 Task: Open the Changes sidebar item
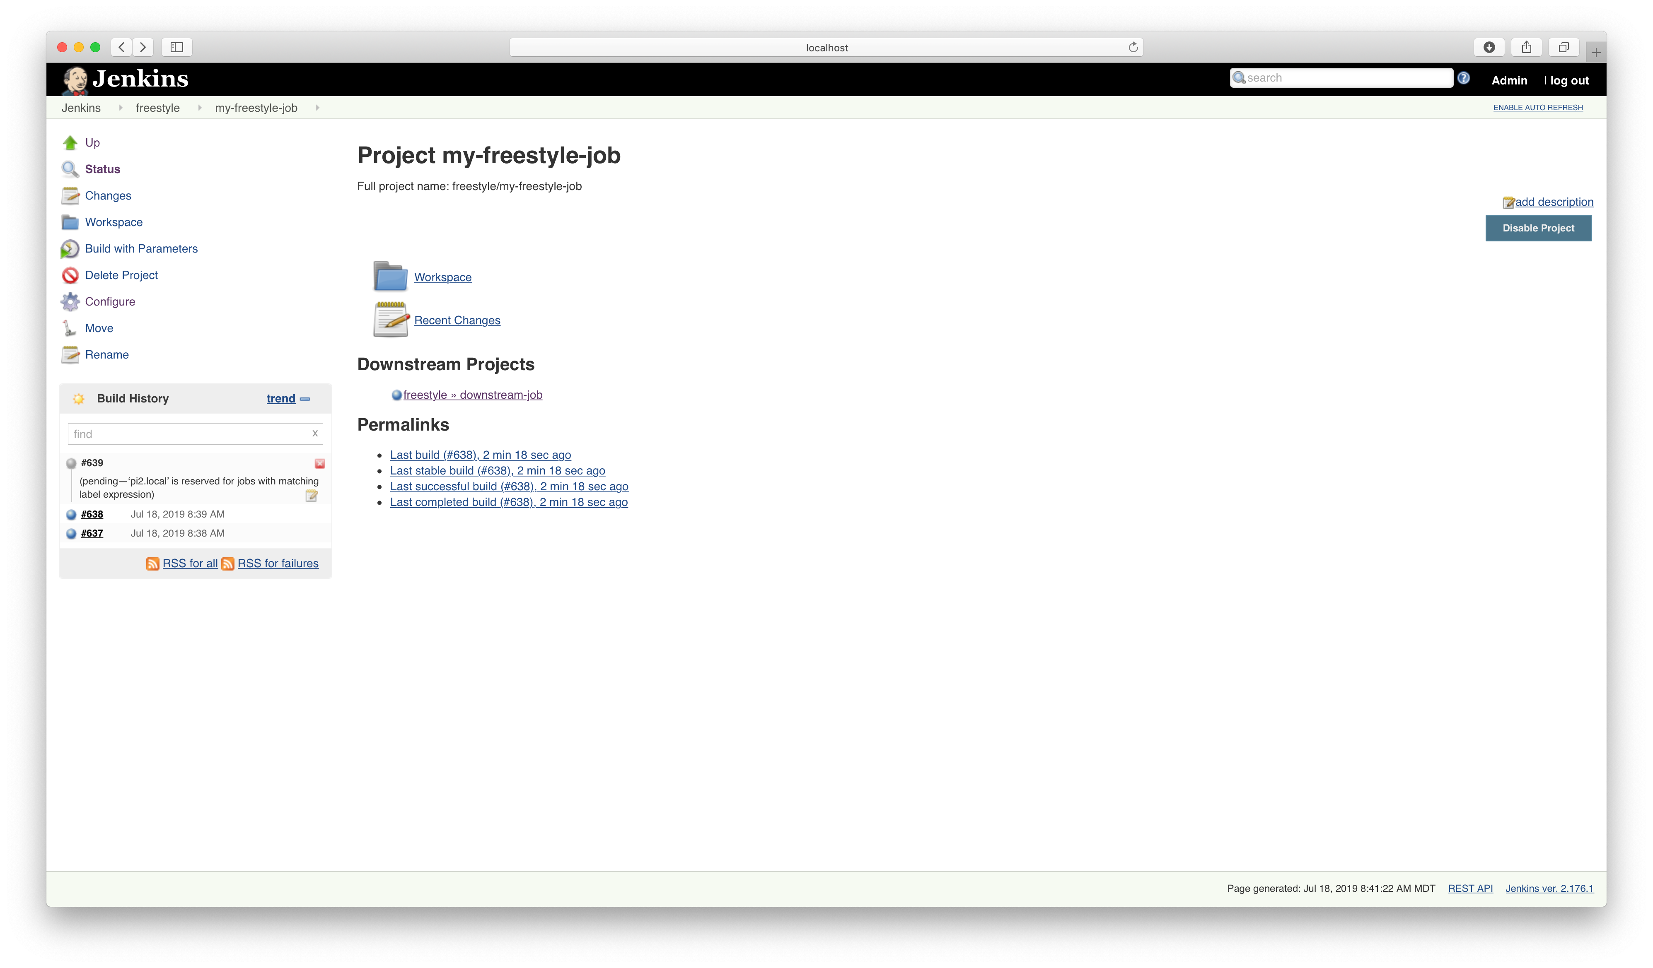(x=108, y=196)
